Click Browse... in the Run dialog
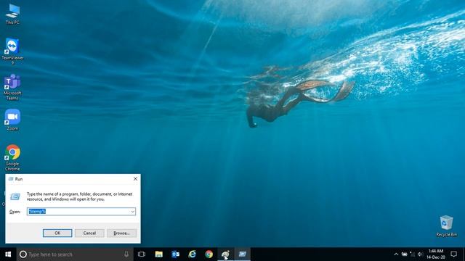 click(121, 233)
